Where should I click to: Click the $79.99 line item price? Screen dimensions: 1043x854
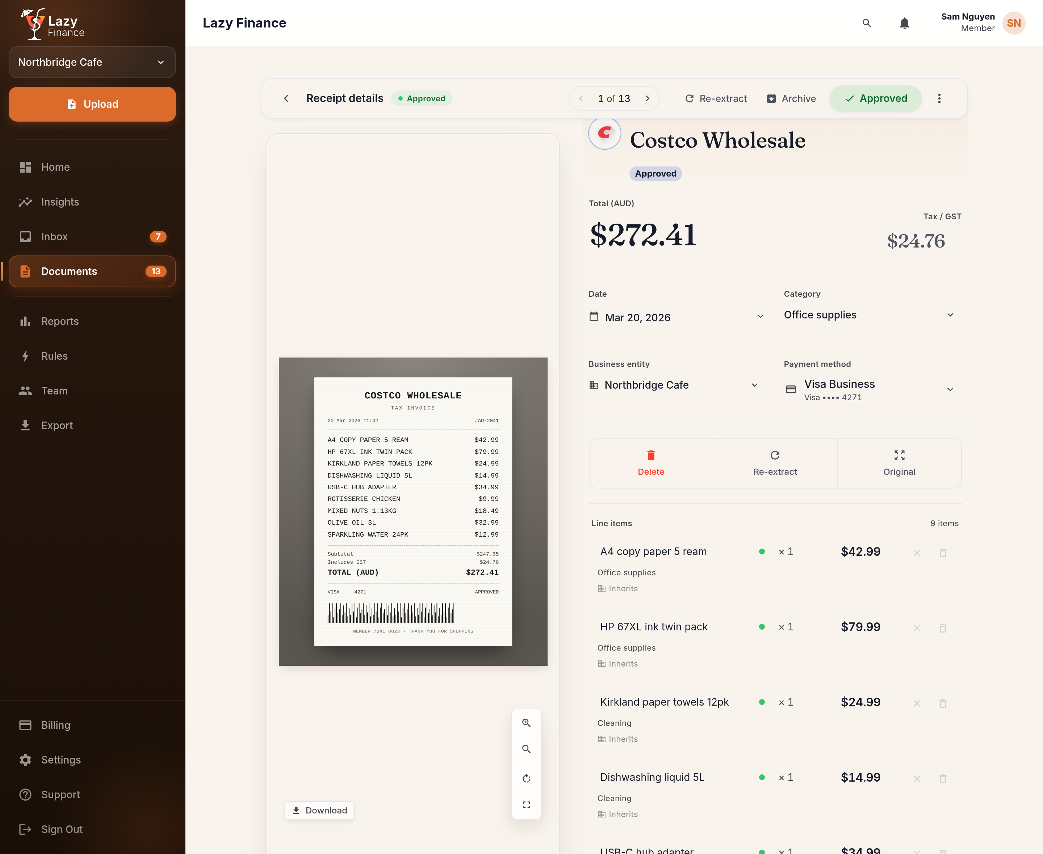[860, 627]
